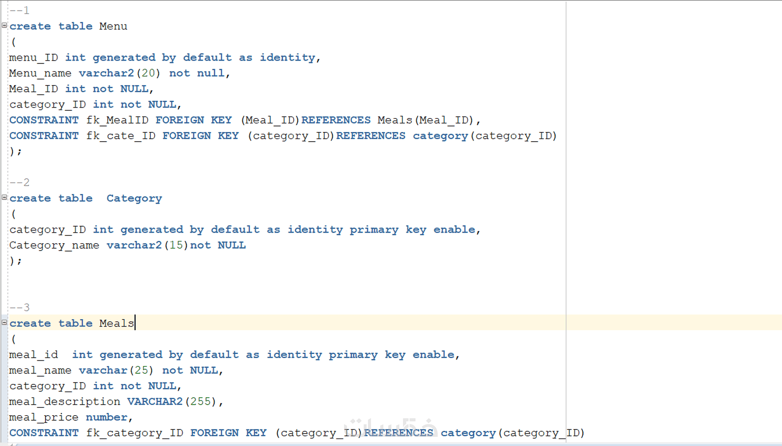Screen dimensions: 782x446
Task: Collapse the create table Menu code block
Action: coord(4,26)
